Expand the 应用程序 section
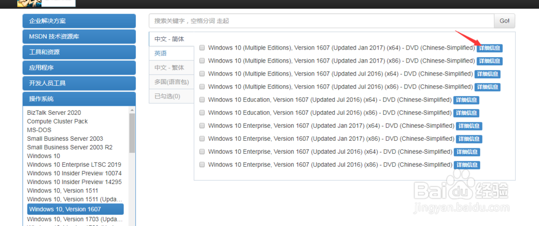This screenshot has height=226, width=539. coord(79,68)
